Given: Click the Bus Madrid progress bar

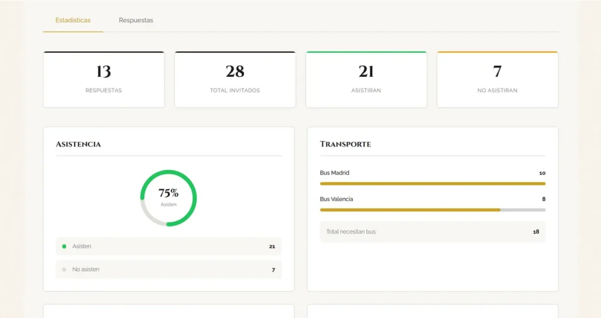Looking at the screenshot, I should point(433,184).
